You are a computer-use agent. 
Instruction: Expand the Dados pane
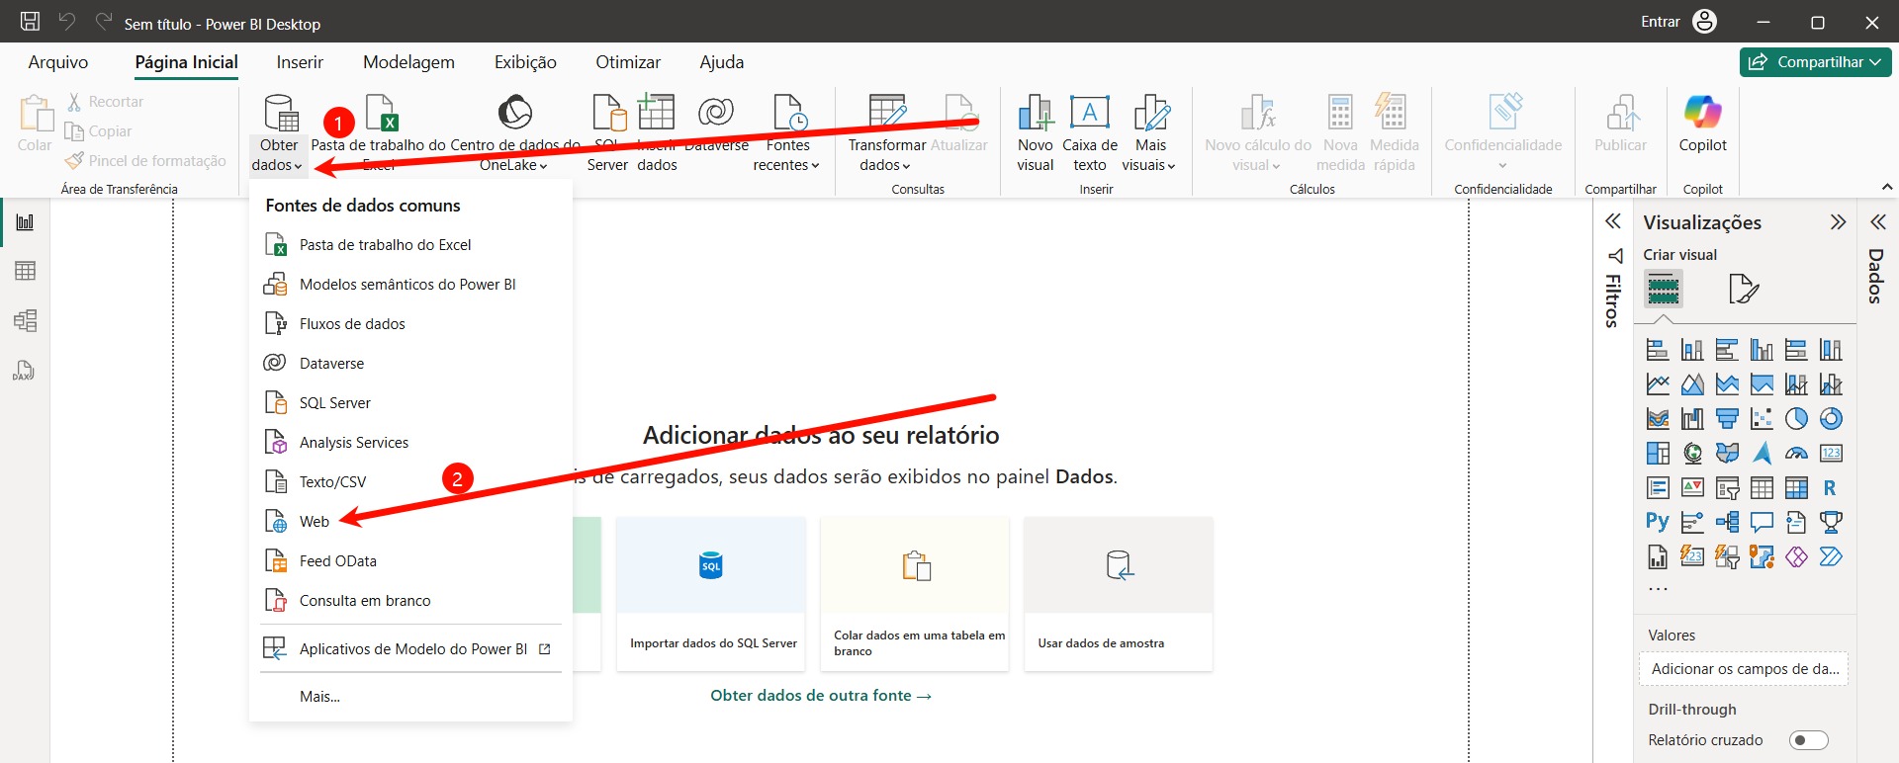pyautogui.click(x=1878, y=222)
